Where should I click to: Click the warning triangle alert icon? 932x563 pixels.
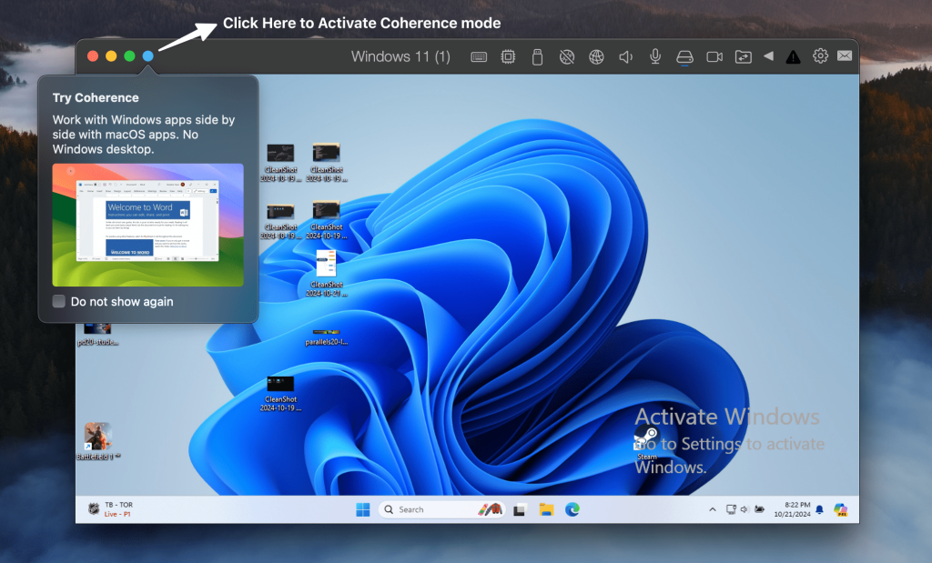[793, 57]
